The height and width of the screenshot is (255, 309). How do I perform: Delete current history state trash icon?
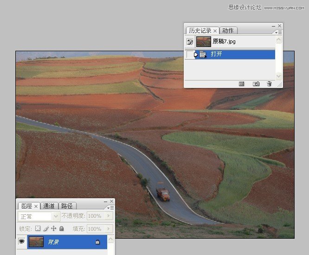pyautogui.click(x=269, y=84)
